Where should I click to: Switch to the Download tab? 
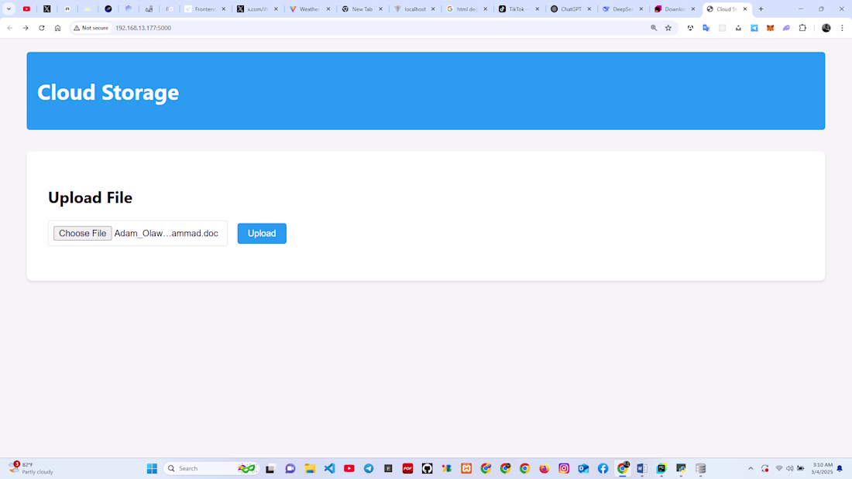tap(675, 9)
